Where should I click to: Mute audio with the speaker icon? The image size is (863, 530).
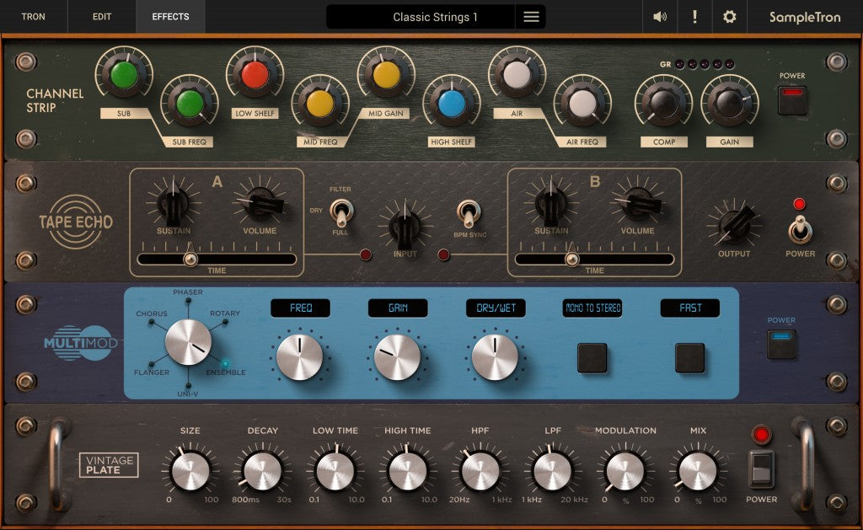pos(660,17)
